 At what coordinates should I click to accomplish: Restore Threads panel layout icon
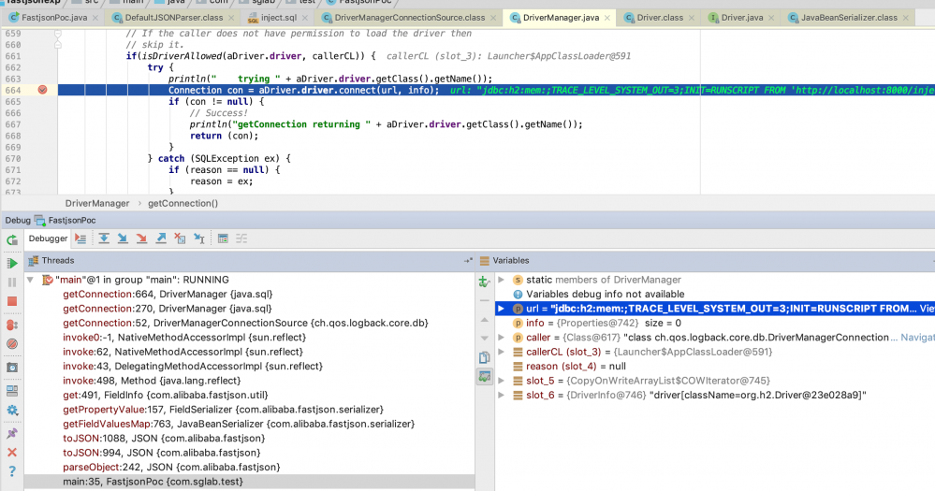click(468, 260)
